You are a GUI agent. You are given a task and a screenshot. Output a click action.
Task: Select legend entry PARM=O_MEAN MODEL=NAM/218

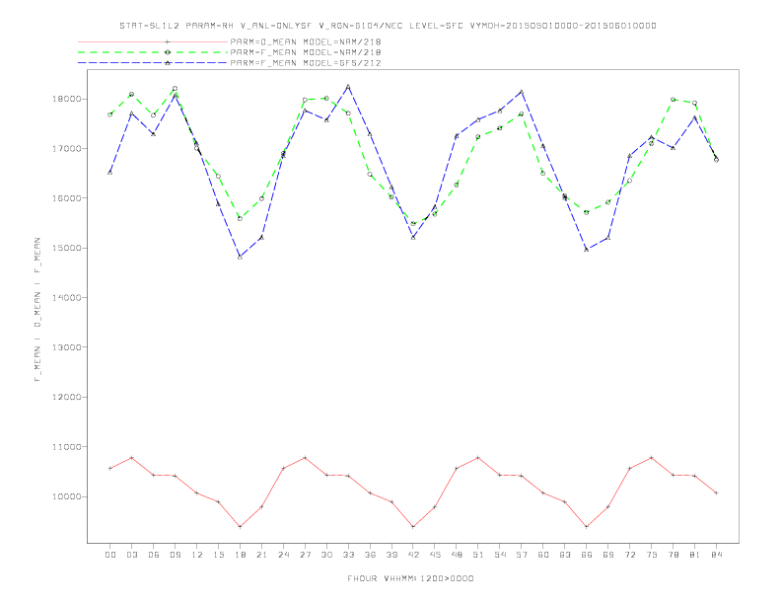point(306,41)
